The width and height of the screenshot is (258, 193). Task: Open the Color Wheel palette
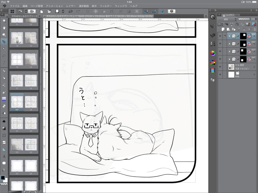pos(213,53)
